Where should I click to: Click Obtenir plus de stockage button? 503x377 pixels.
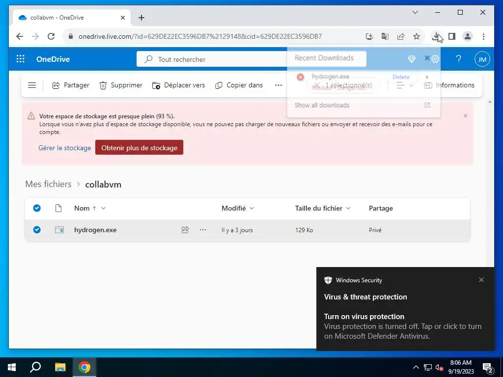pyautogui.click(x=139, y=147)
